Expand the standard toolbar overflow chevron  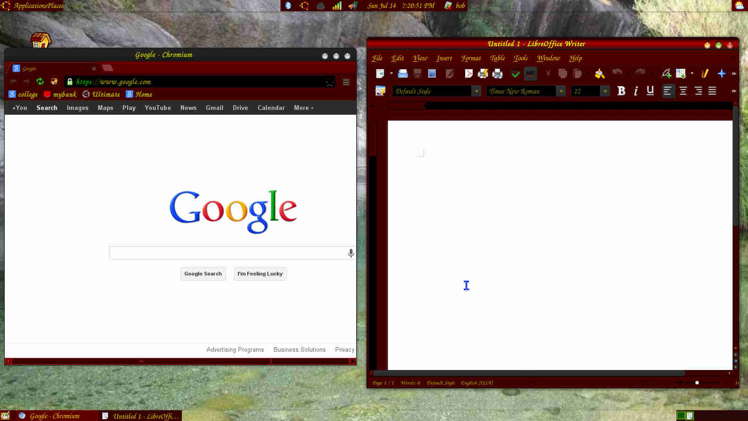[734, 73]
